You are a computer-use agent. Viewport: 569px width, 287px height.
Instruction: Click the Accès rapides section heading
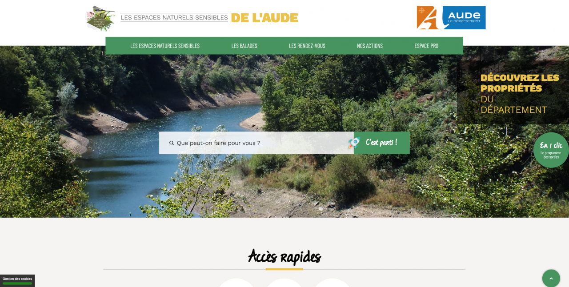tap(284, 256)
